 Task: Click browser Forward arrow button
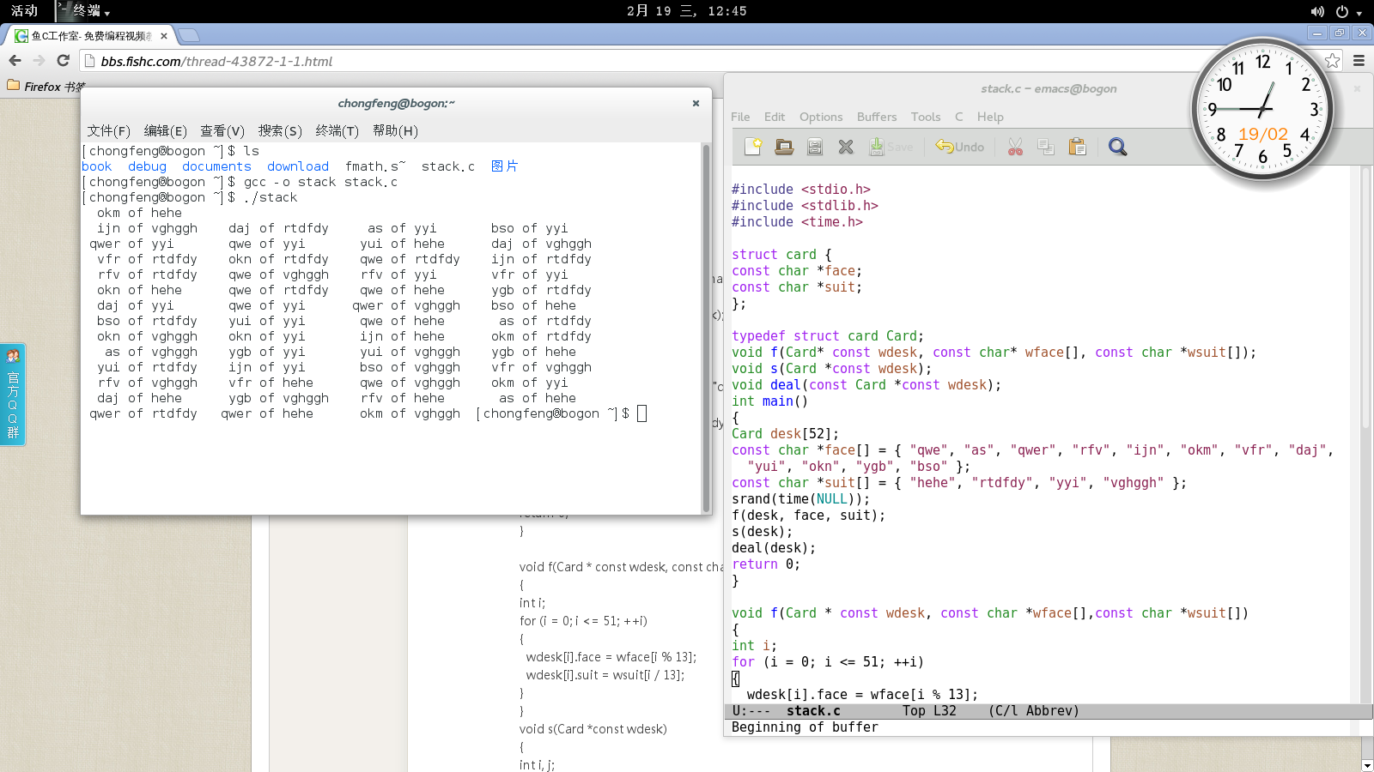click(39, 60)
